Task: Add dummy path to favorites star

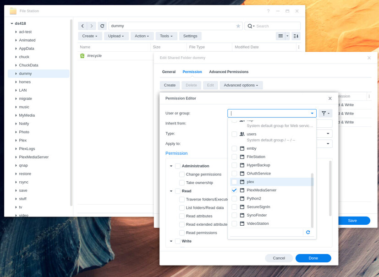Action: [238, 26]
